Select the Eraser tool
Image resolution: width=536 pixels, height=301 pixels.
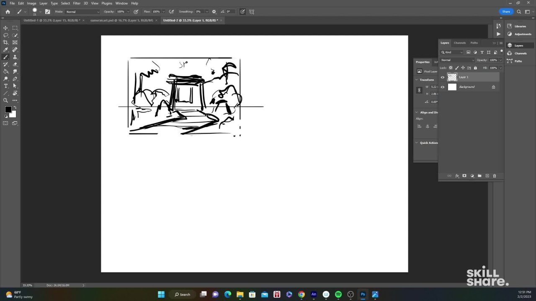coord(15,64)
